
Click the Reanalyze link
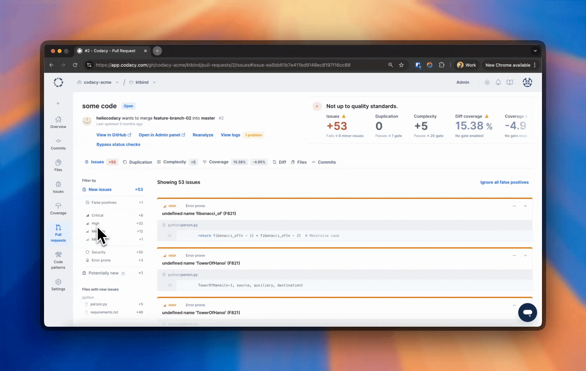pos(203,135)
